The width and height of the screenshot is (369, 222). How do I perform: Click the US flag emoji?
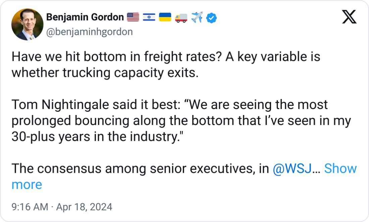[x=133, y=17]
